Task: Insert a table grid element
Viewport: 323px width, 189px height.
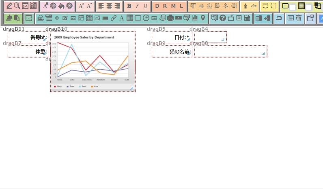Action: click(130, 18)
